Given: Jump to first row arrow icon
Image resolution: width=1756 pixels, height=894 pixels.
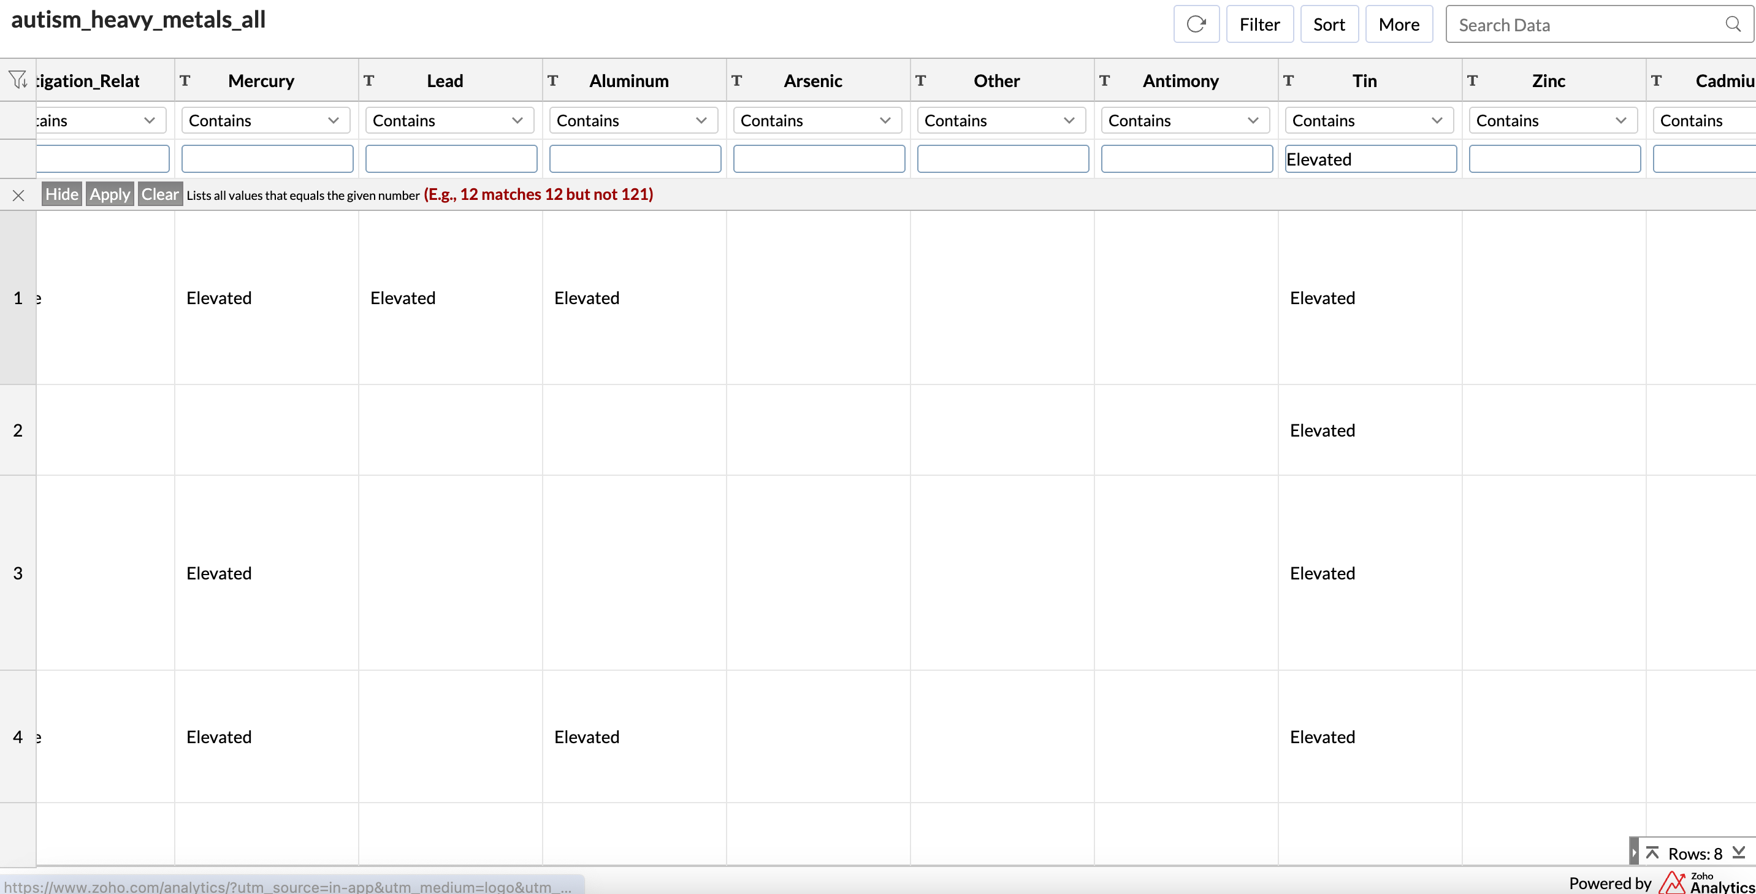Looking at the screenshot, I should pos(1652,853).
